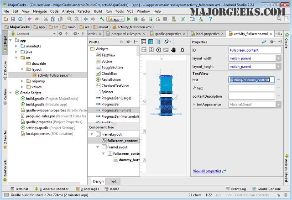This screenshot has width=292, height=200.
Task: Collapse the Gradle Scripts node
Action: pyautogui.click(x=10, y=93)
